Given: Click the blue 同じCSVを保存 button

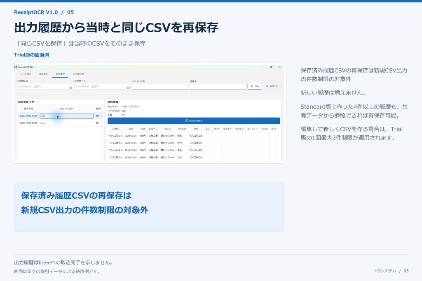Looking at the screenshot, I should click(x=194, y=121).
